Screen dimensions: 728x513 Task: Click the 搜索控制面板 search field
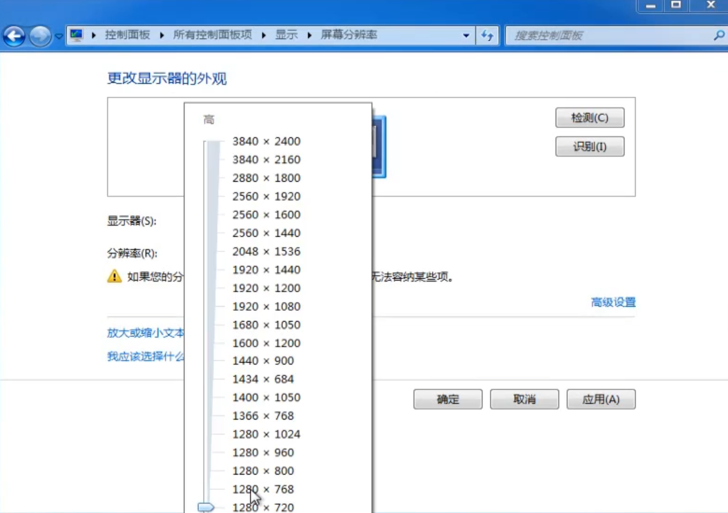click(x=592, y=35)
